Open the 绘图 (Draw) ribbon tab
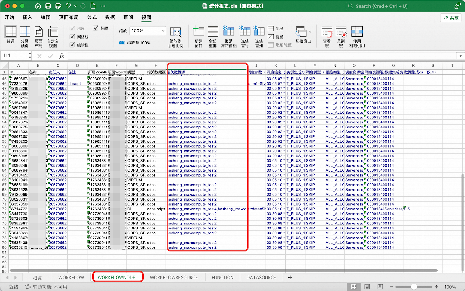This screenshot has height=291, width=465. [45, 17]
